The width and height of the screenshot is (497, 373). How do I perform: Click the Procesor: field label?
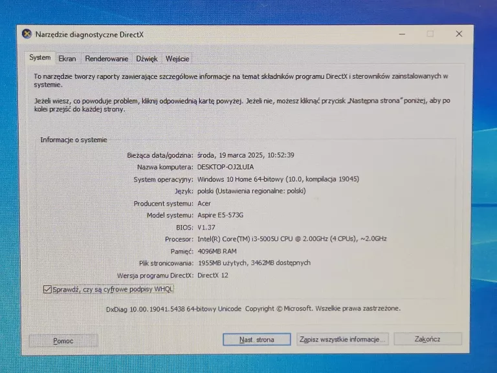pos(179,239)
